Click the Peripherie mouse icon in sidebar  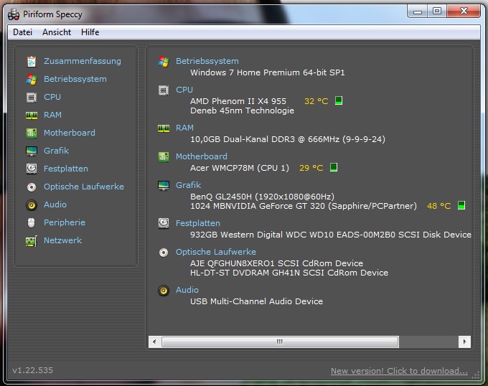31,222
